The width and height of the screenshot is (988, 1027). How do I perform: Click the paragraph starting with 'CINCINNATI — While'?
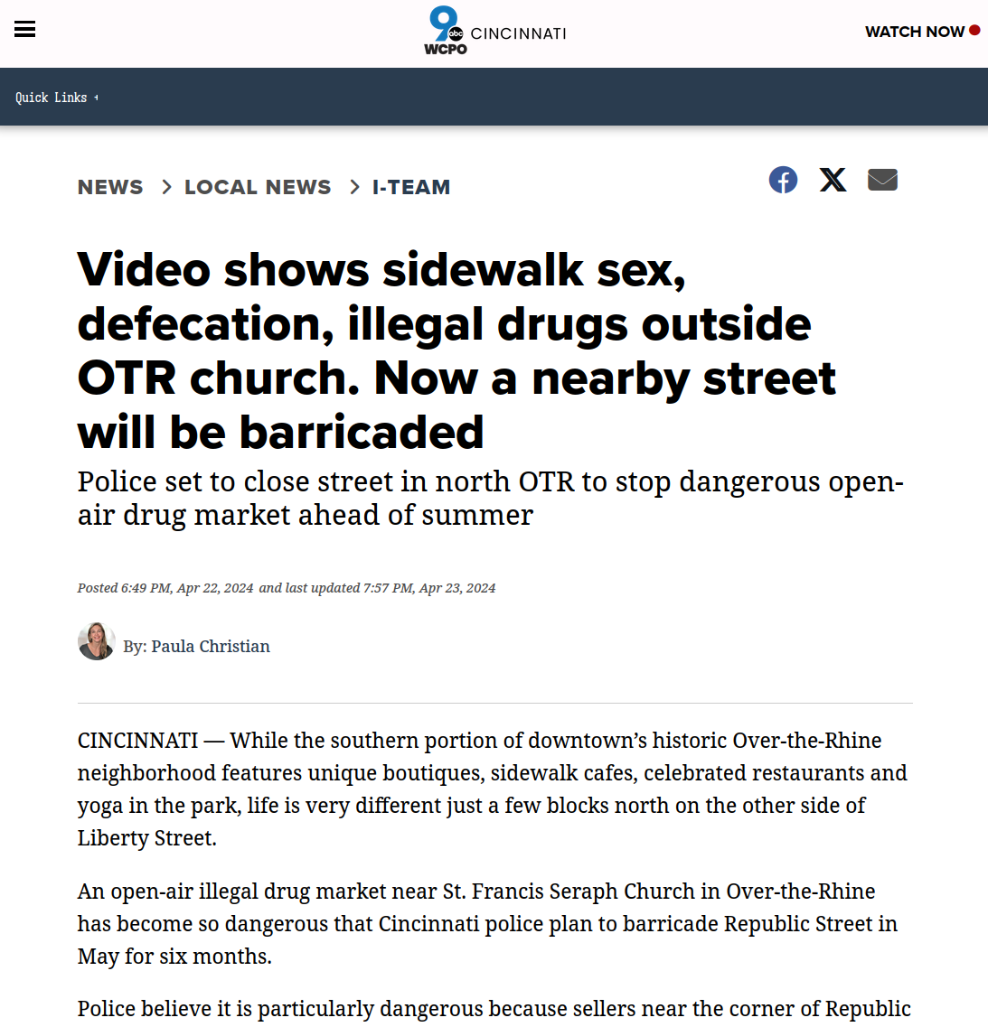coord(493,789)
